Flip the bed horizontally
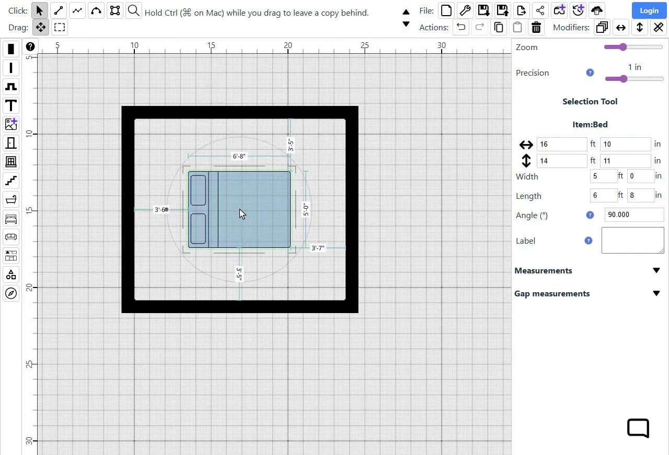Viewport: 669px width, 455px height. point(620,27)
